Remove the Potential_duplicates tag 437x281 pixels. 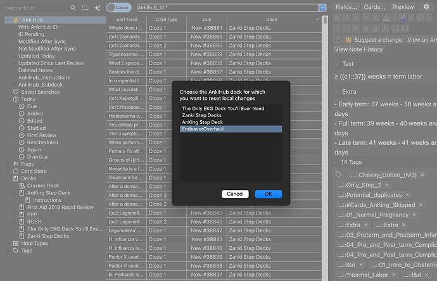pyautogui.click(x=407, y=195)
